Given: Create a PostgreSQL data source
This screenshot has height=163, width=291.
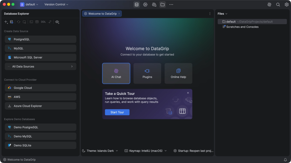Looking at the screenshot, I should (40, 39).
